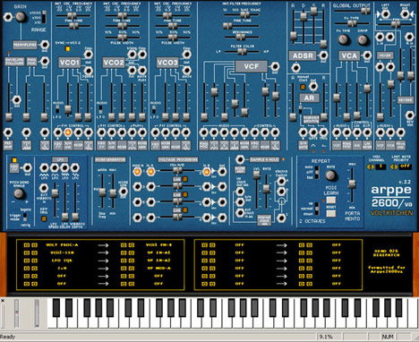This screenshot has height=342, width=419.
Task: Decrease the MIDI Channel with its left arrow
Action: [x=369, y=167]
